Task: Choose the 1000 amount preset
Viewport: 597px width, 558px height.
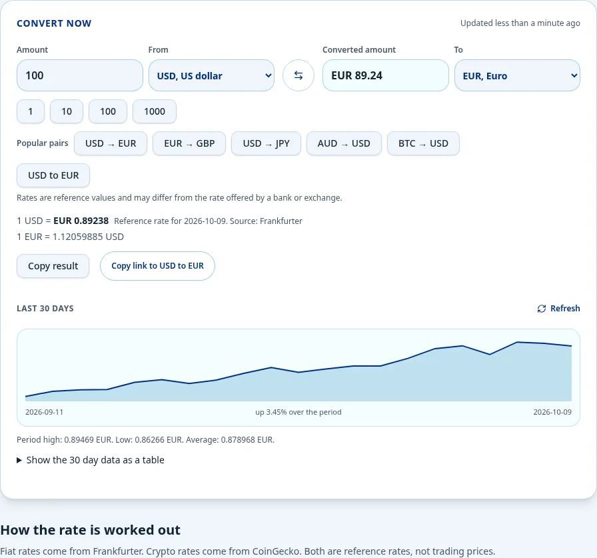Action: (154, 111)
